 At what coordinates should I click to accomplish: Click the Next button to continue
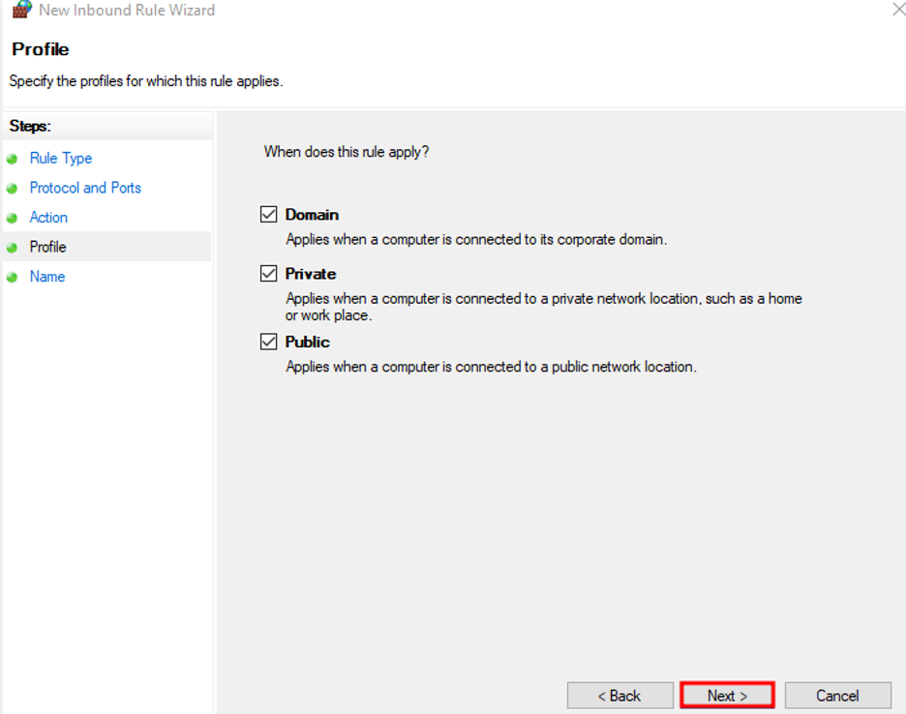[x=727, y=695]
